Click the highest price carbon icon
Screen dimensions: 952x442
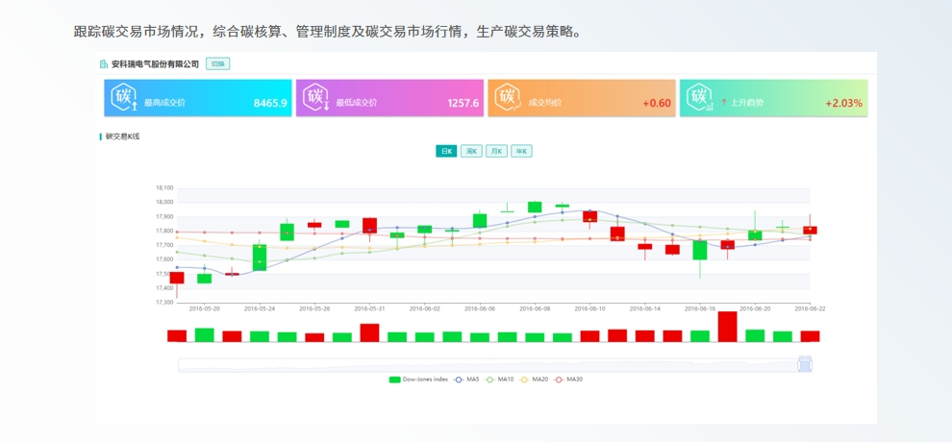[x=124, y=98]
